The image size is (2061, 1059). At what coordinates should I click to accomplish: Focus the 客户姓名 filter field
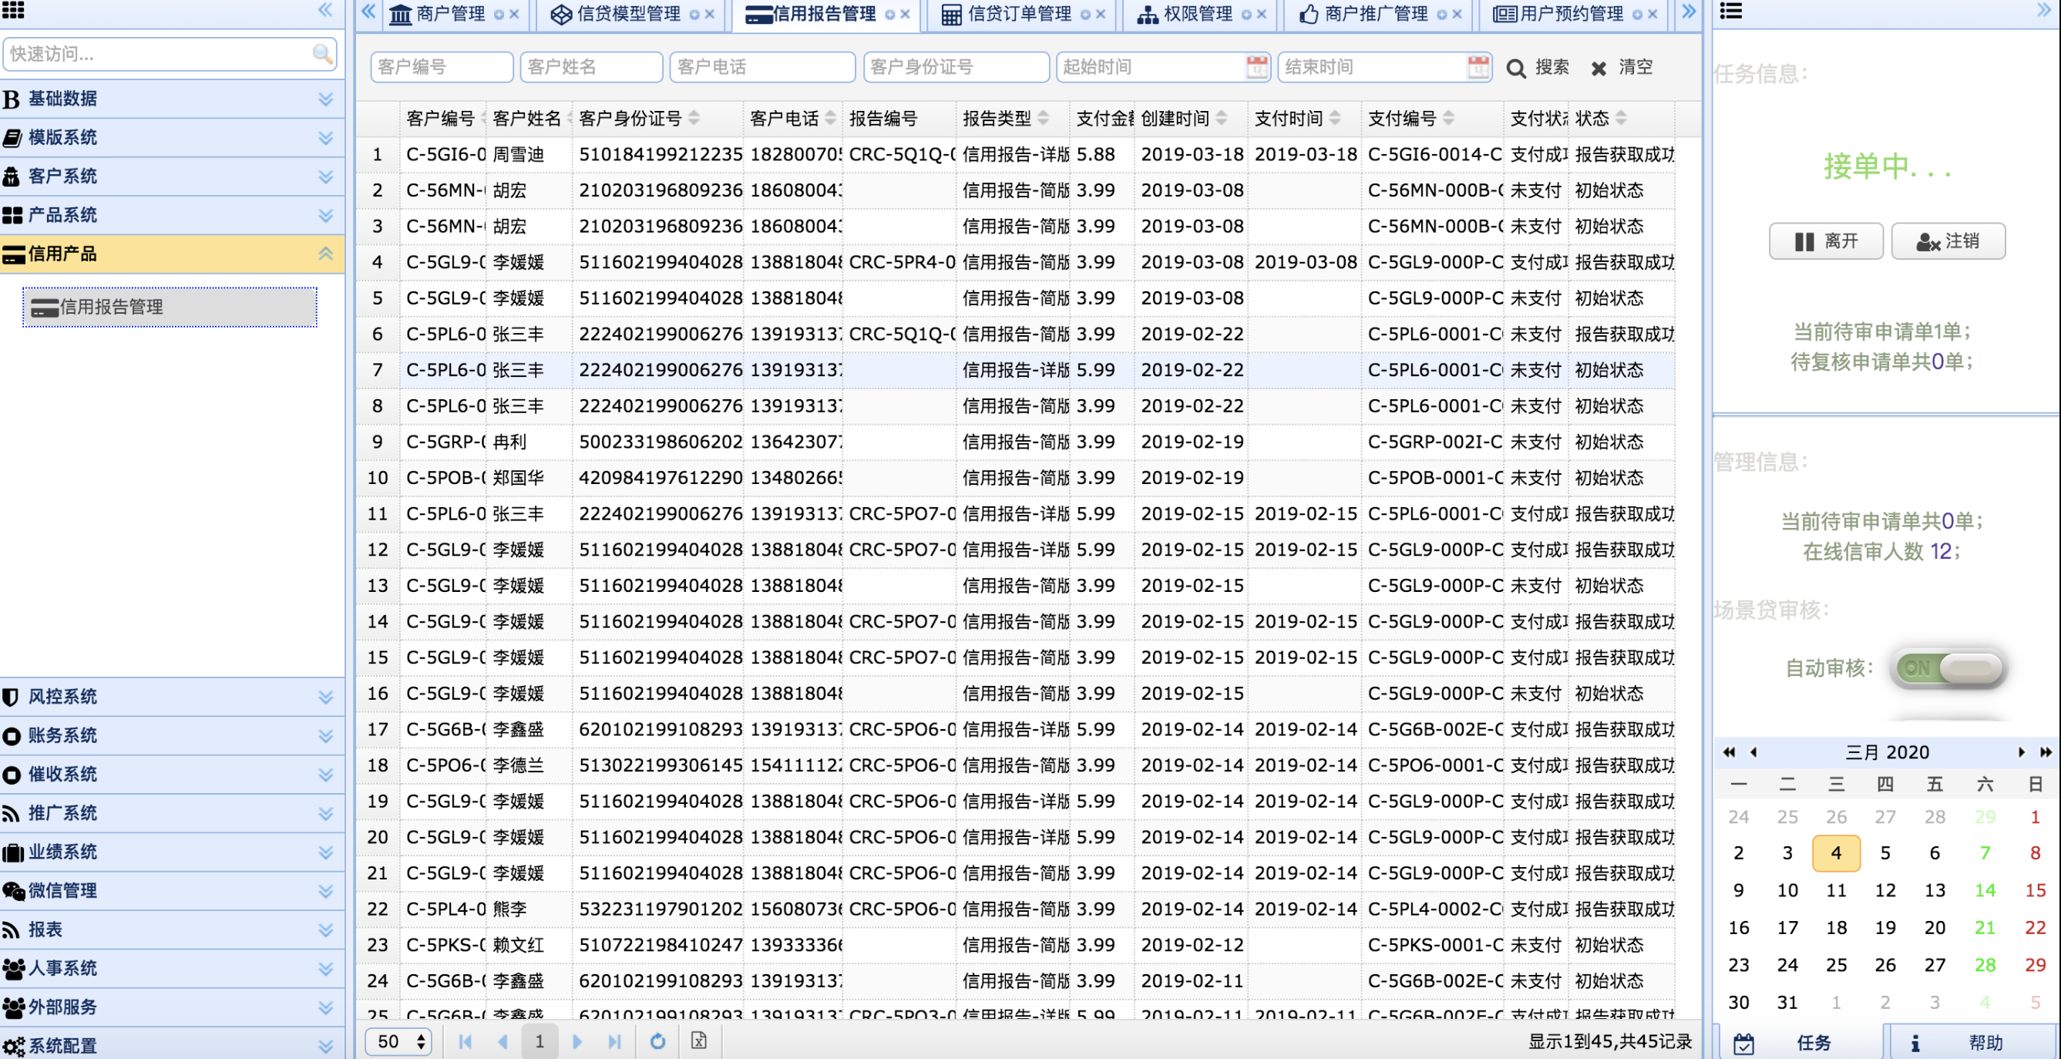click(x=591, y=67)
